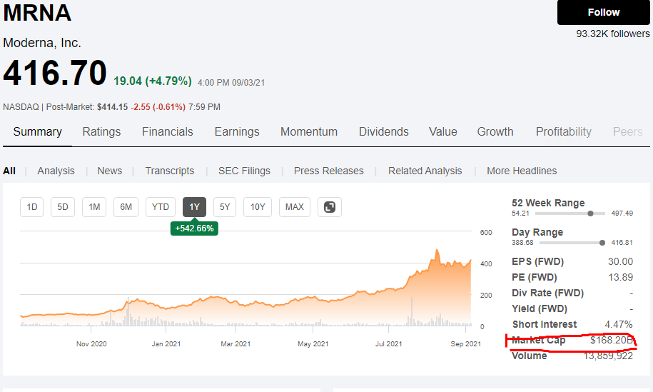Click the Div Rate (FWD) label

pos(547,293)
